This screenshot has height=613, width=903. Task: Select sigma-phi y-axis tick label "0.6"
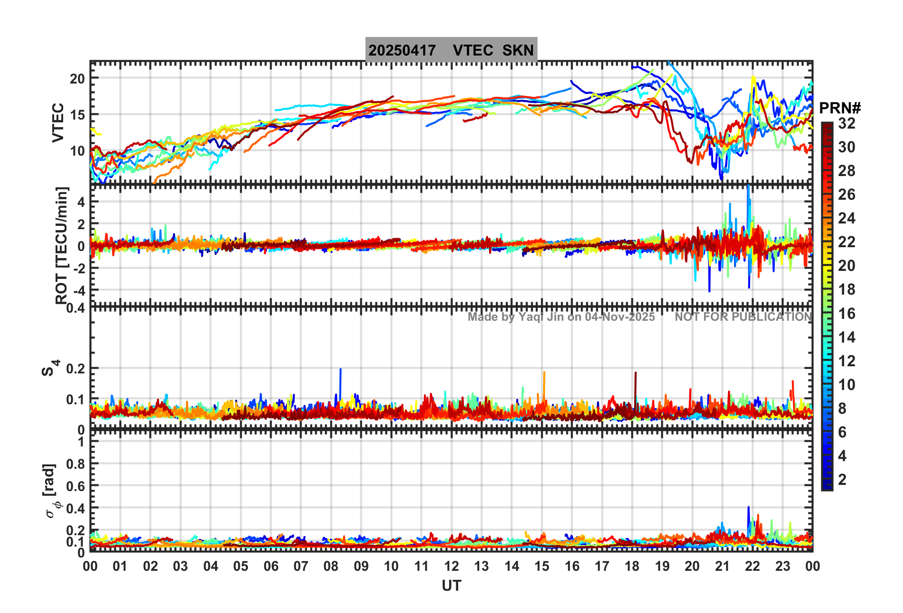click(x=76, y=486)
